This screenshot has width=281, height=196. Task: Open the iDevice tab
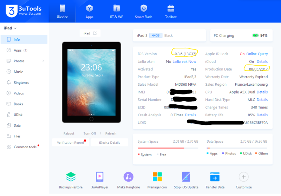coord(63,12)
